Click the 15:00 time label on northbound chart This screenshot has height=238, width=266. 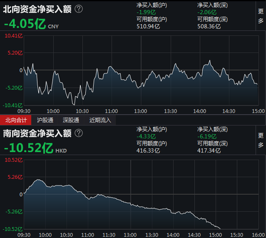(x=258, y=111)
